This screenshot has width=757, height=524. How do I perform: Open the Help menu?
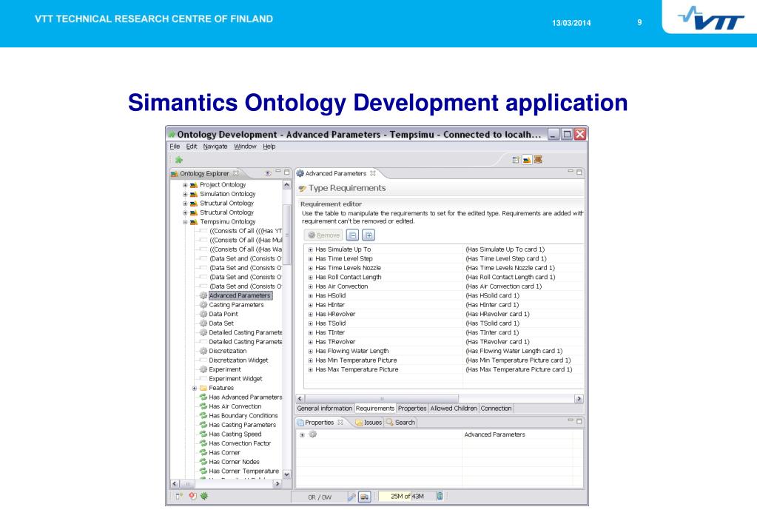click(x=269, y=147)
